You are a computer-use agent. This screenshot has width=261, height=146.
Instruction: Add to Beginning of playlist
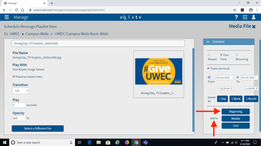click(236, 112)
